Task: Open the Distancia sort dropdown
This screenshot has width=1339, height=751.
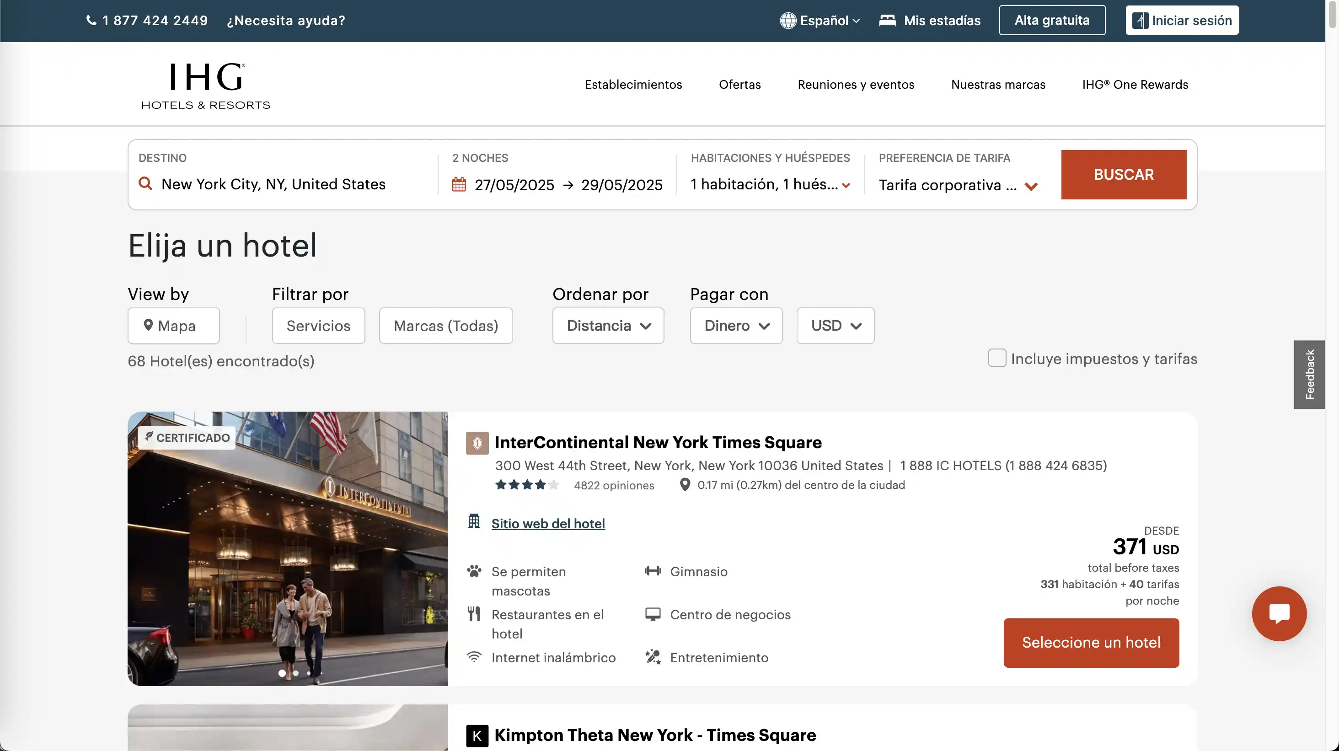Action: click(608, 325)
